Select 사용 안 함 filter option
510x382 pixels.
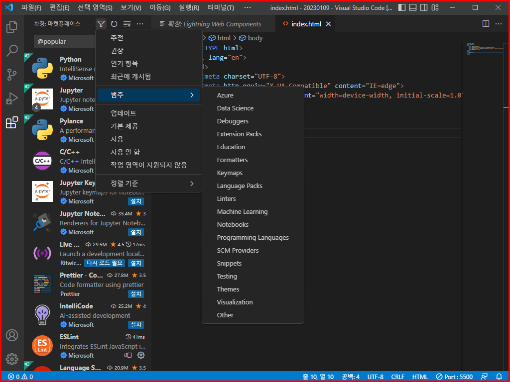click(x=148, y=152)
